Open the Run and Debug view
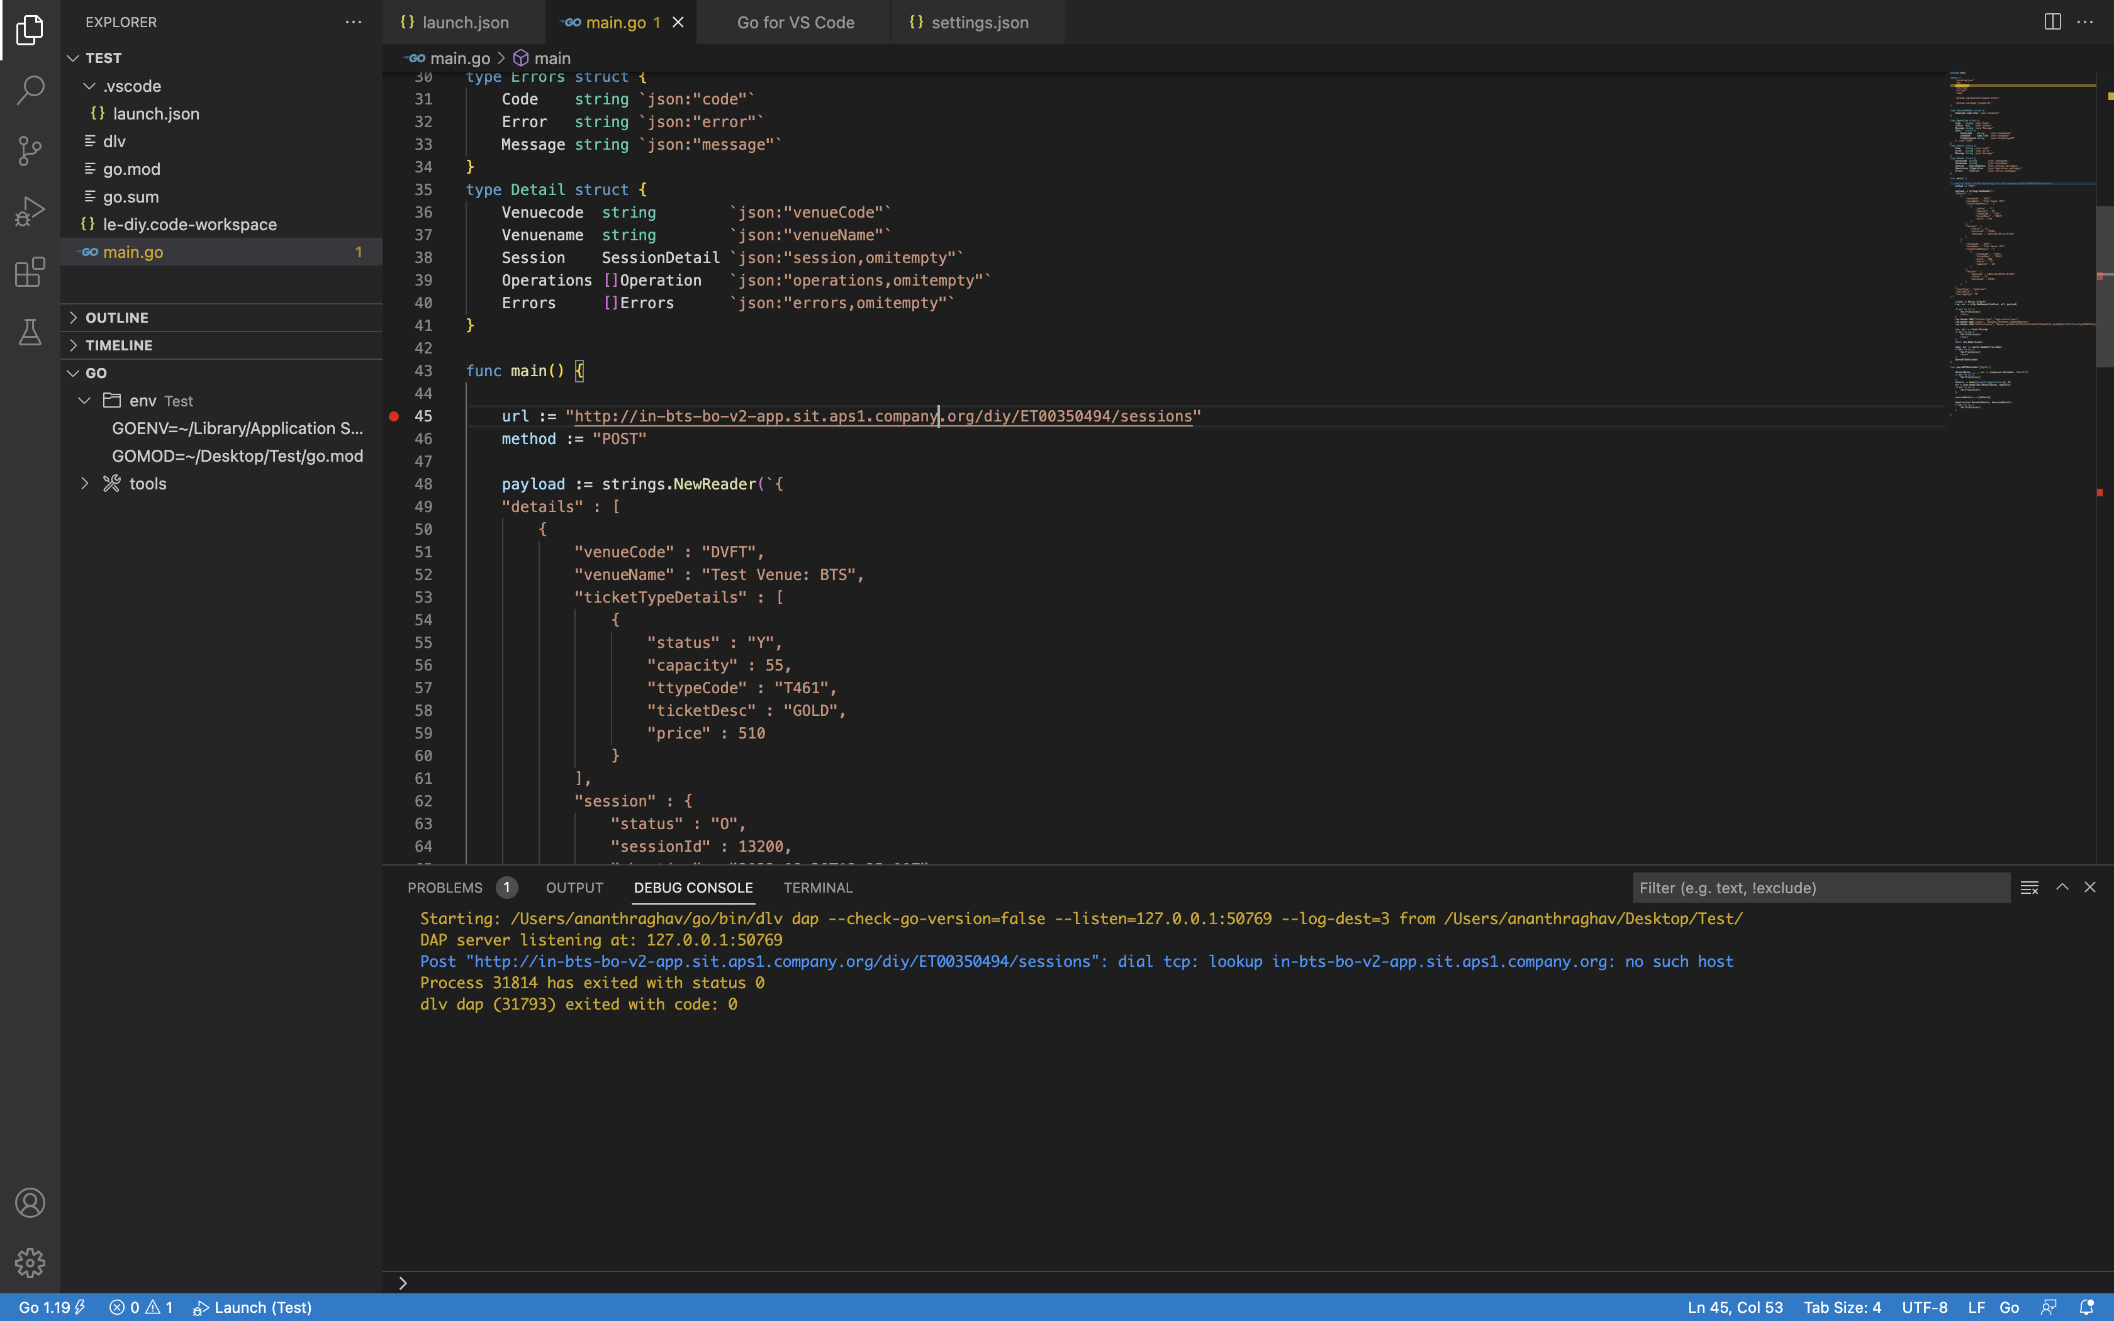The width and height of the screenshot is (2114, 1321). click(31, 211)
